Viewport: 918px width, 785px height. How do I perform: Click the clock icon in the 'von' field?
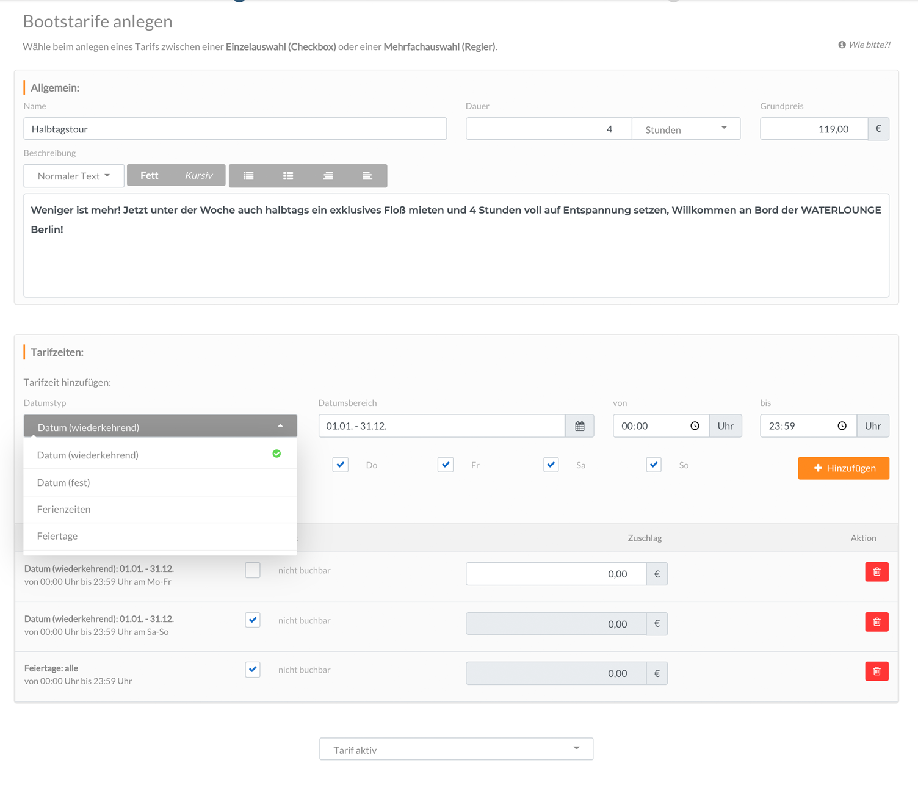(x=695, y=426)
